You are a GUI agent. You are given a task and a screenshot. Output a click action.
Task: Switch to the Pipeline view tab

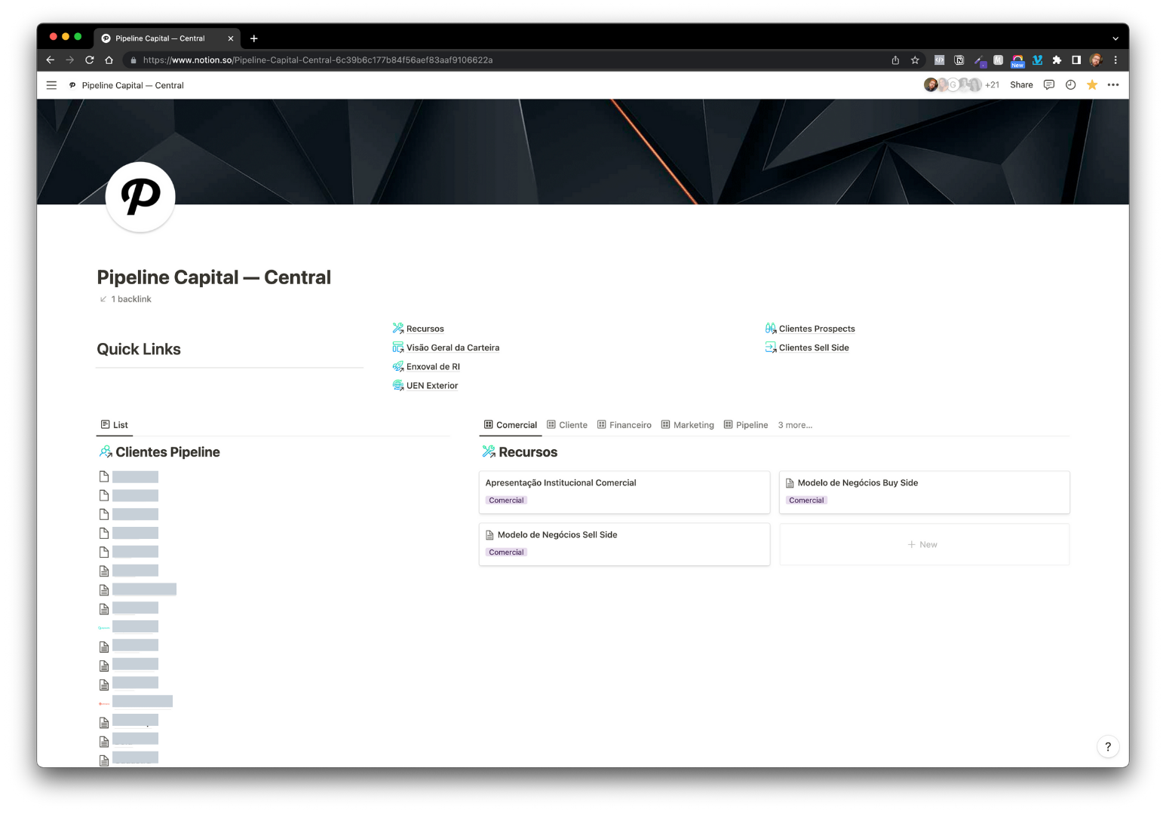click(746, 425)
